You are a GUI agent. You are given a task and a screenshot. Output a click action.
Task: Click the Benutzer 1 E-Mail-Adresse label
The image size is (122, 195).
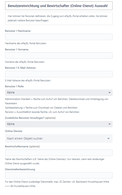tap(20, 68)
